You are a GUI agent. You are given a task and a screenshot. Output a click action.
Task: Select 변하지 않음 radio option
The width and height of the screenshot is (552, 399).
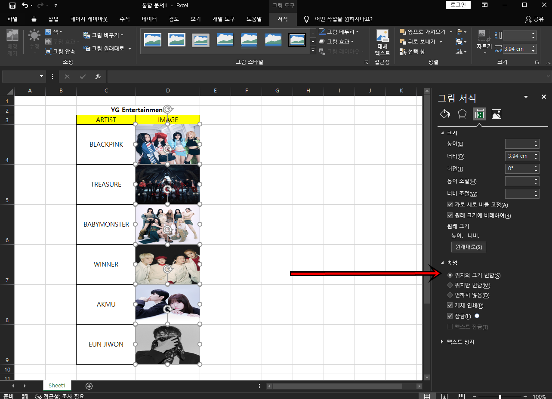pyautogui.click(x=450, y=295)
